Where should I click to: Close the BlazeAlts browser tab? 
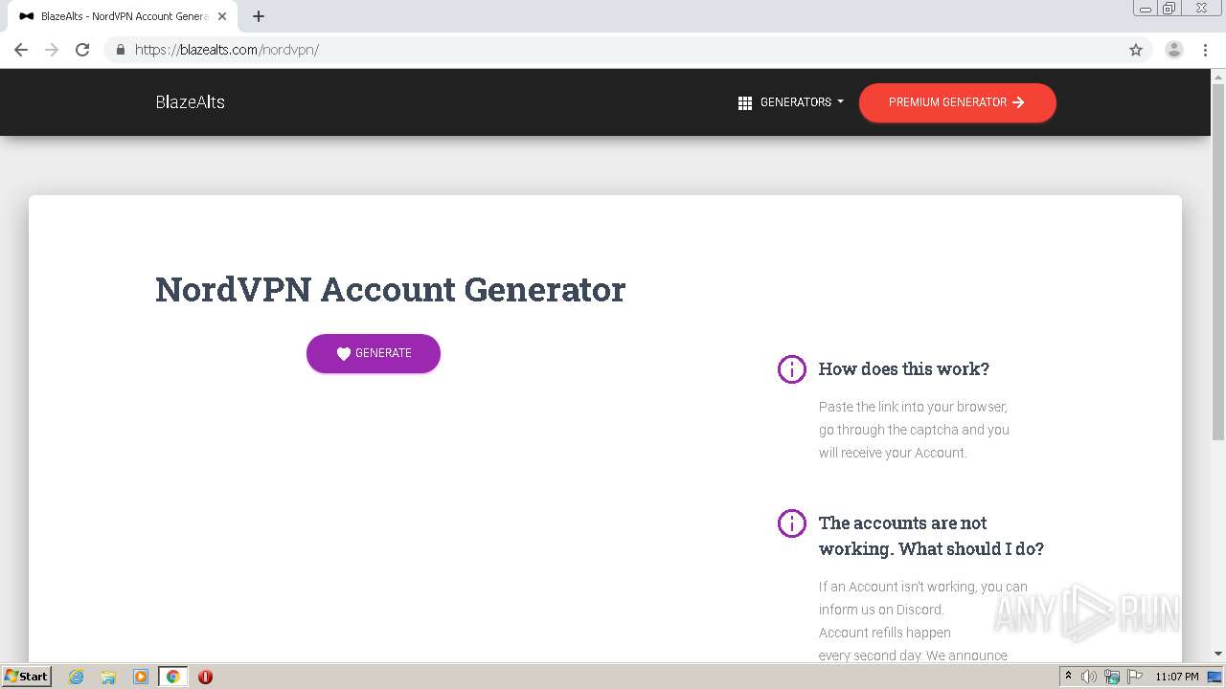click(x=222, y=16)
